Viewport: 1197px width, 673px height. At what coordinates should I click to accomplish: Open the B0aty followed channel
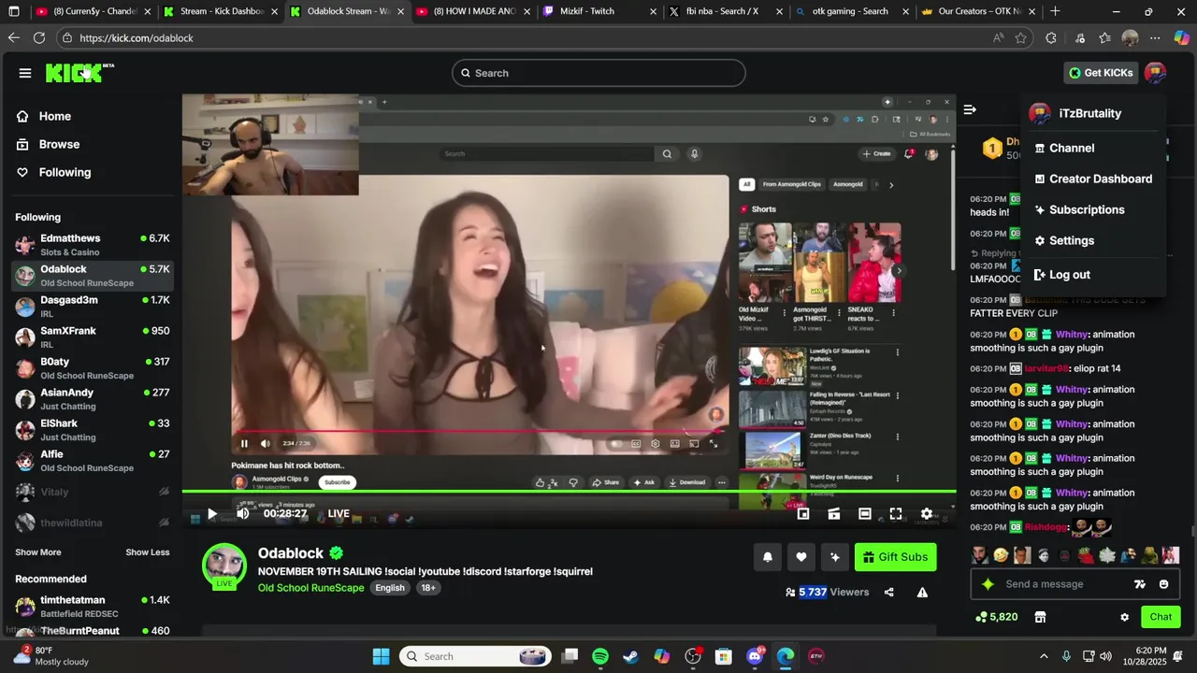tap(92, 368)
